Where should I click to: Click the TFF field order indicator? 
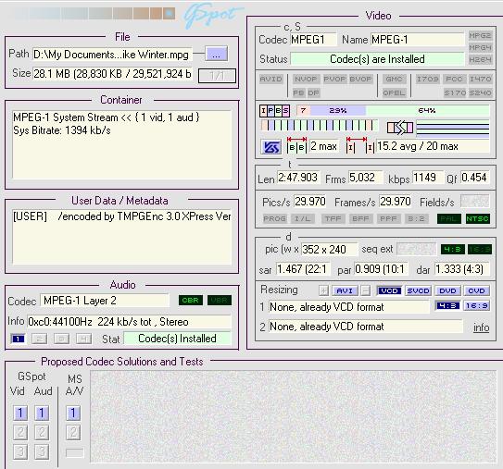tap(333, 219)
